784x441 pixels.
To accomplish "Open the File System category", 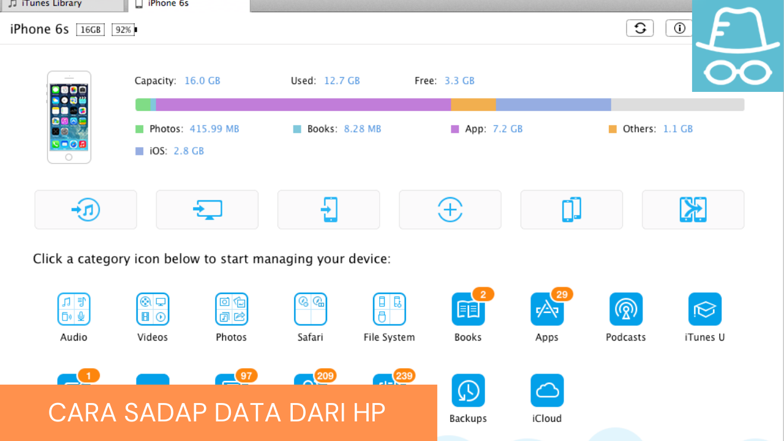I will click(x=389, y=309).
